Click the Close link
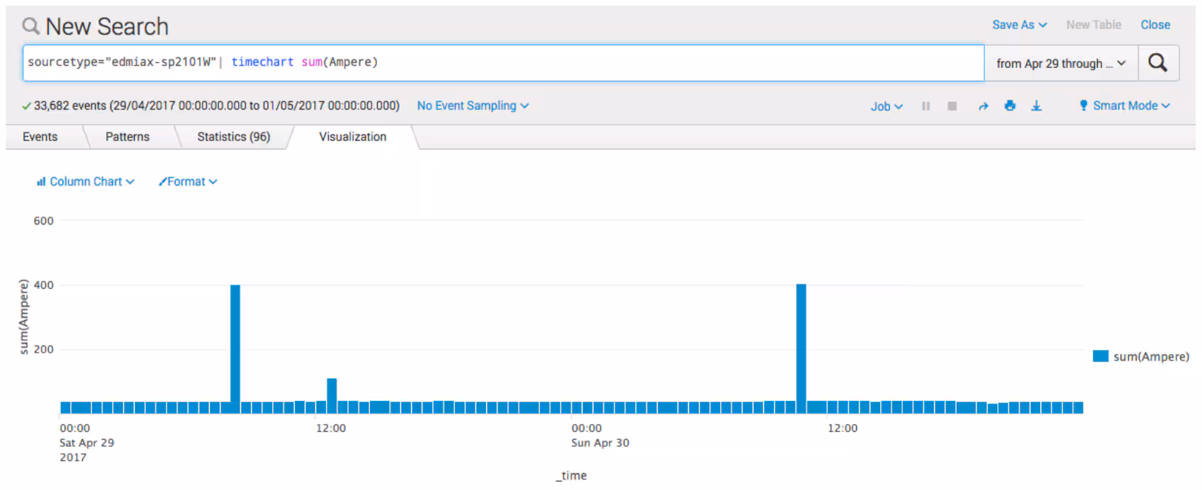This screenshot has height=490, width=1202. point(1155,25)
